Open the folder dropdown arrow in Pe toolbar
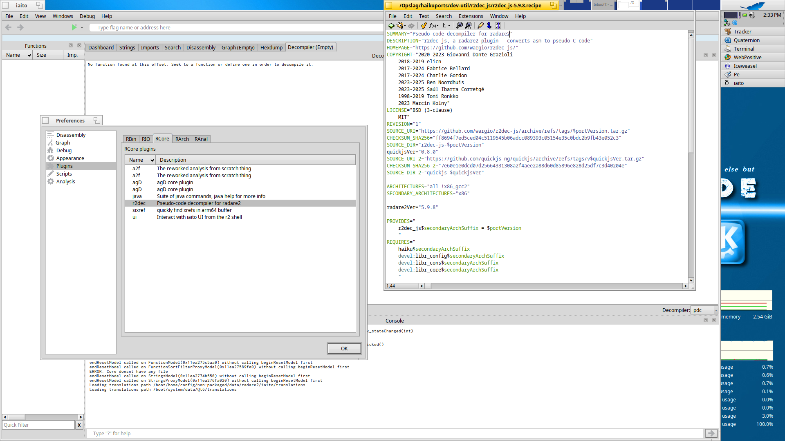 [405, 25]
